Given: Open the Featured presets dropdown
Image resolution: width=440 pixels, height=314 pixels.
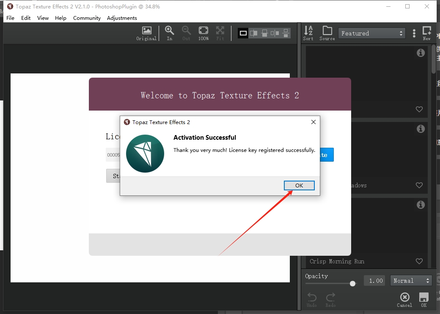Looking at the screenshot, I should (x=372, y=33).
